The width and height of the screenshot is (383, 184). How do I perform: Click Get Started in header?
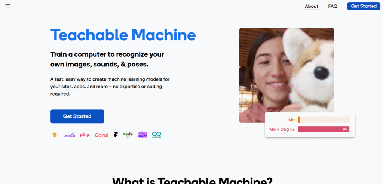[364, 6]
